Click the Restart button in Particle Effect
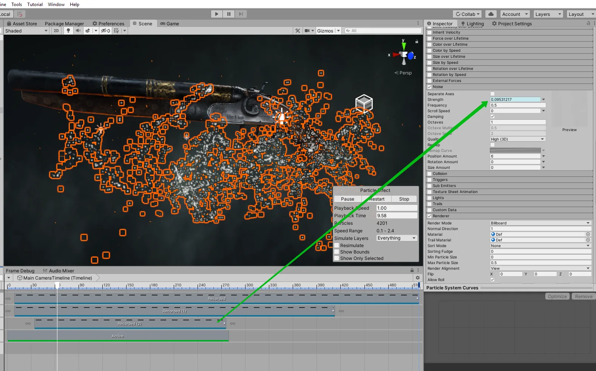The height and width of the screenshot is (371, 596). 377,199
